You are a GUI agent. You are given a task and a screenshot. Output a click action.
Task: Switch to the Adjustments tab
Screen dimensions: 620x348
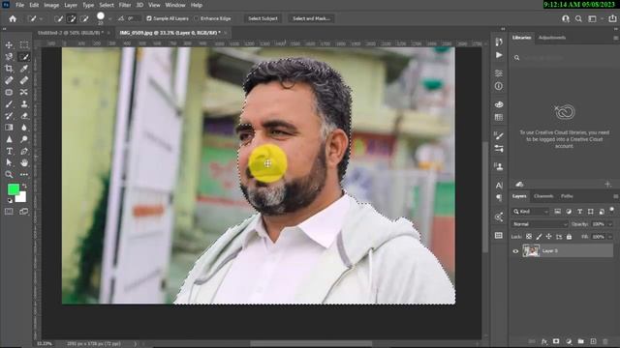click(x=552, y=38)
